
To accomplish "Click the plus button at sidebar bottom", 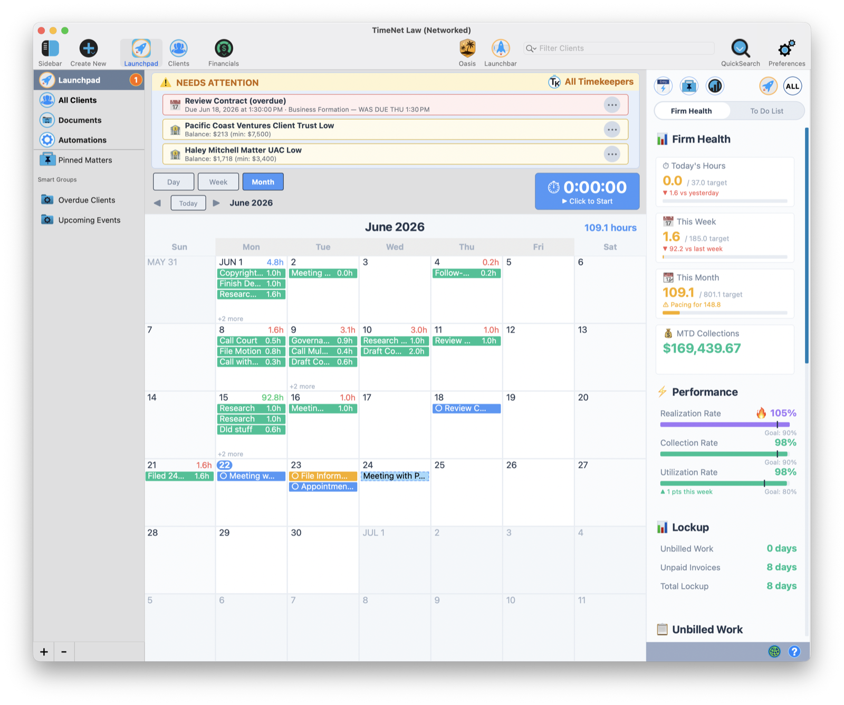I will tap(44, 652).
